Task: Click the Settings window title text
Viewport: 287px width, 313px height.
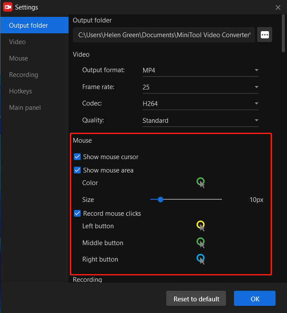Action: [26, 7]
